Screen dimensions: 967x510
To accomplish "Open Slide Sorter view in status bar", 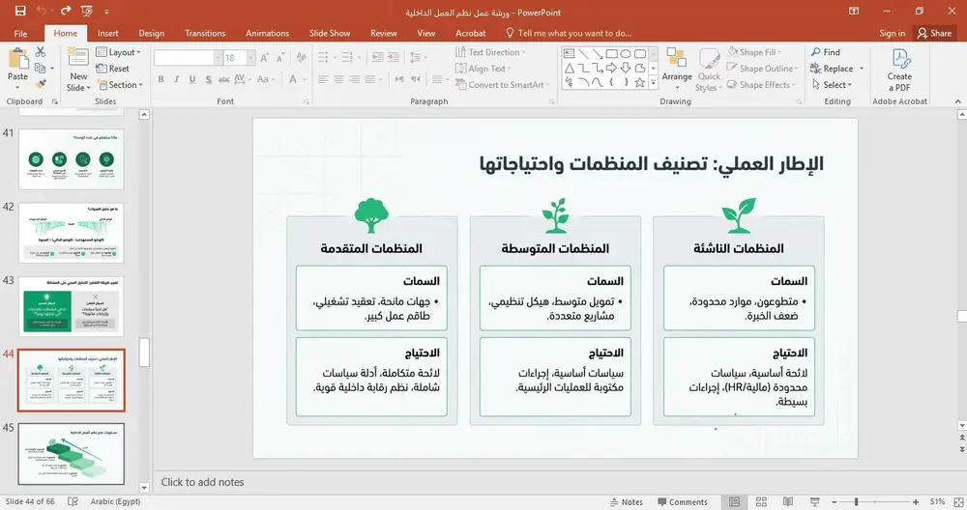I will (761, 502).
